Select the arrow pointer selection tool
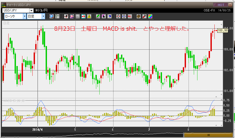This screenshot has height=138, width=235. (x=104, y=16)
